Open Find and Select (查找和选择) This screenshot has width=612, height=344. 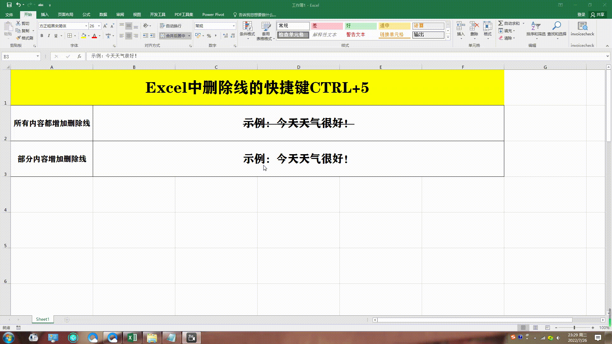(557, 31)
